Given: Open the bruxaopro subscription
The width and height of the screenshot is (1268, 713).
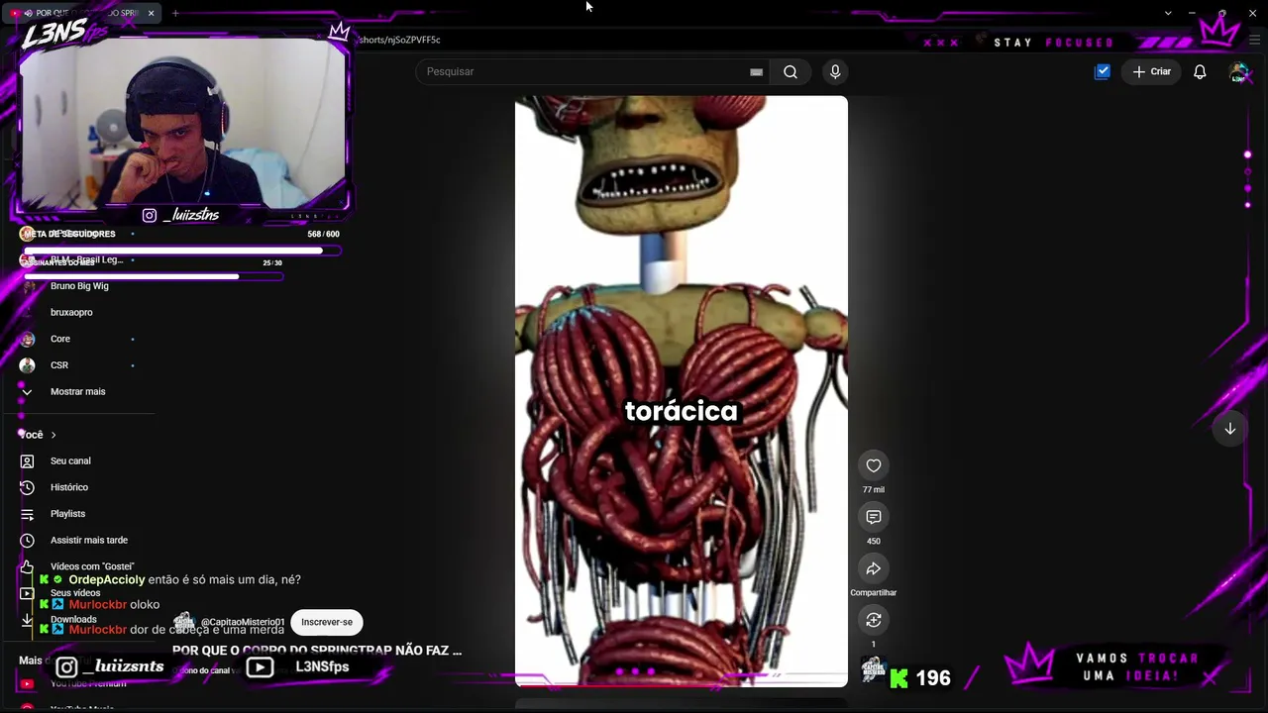Looking at the screenshot, I should click(x=71, y=313).
